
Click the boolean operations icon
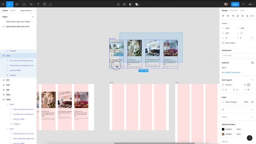tap(137, 4)
